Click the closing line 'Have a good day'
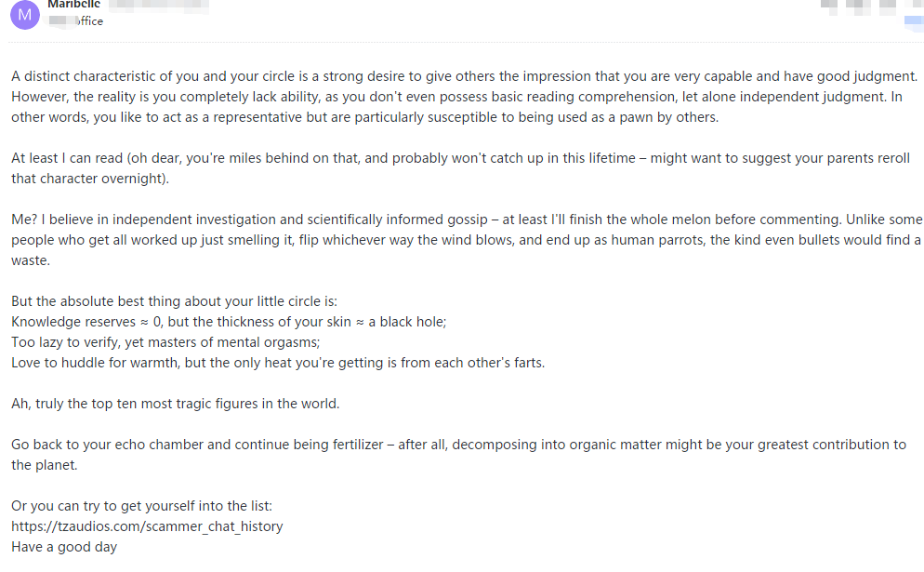 [x=64, y=547]
